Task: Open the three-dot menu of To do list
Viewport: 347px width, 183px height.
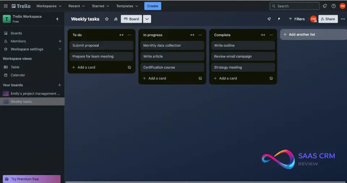Action: pyautogui.click(x=129, y=35)
